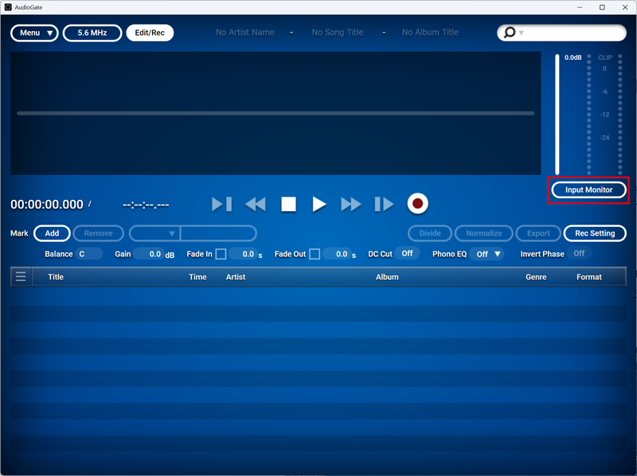Click the mark name field beside dropdown
Viewport: 637px width, 476px height.
218,233
